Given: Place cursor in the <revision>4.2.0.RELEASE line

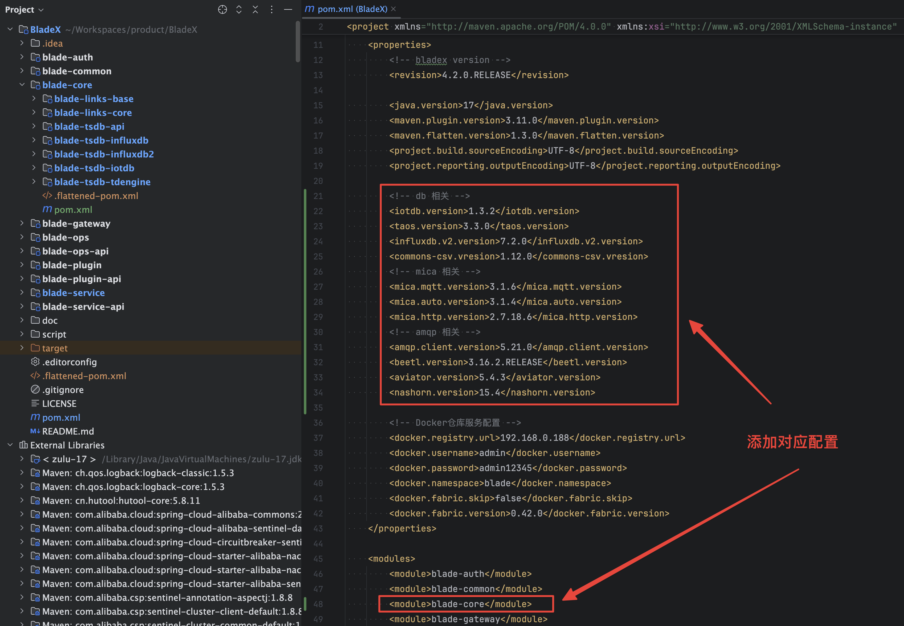Looking at the screenshot, I should point(479,75).
